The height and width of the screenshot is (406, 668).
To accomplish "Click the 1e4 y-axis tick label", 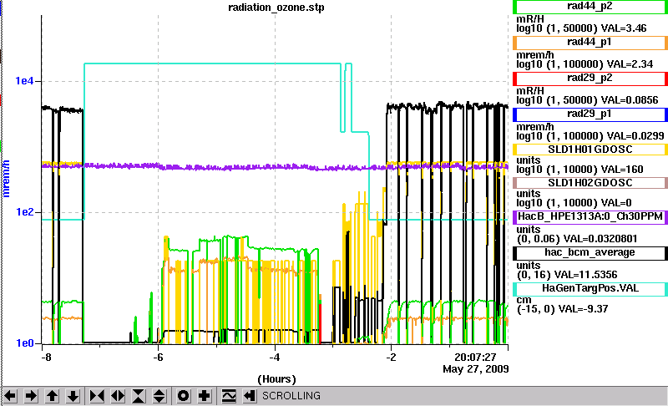I will [x=24, y=80].
